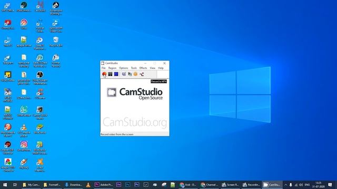
Task: Switch to the Screen R... taskbar window
Action: point(230,185)
